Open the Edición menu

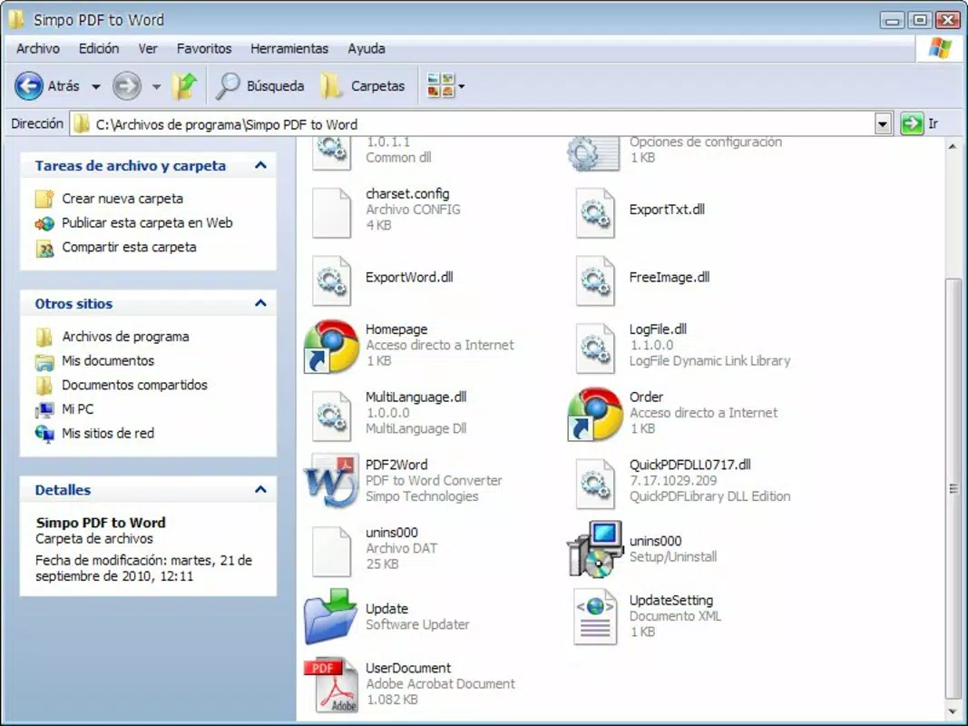[99, 48]
